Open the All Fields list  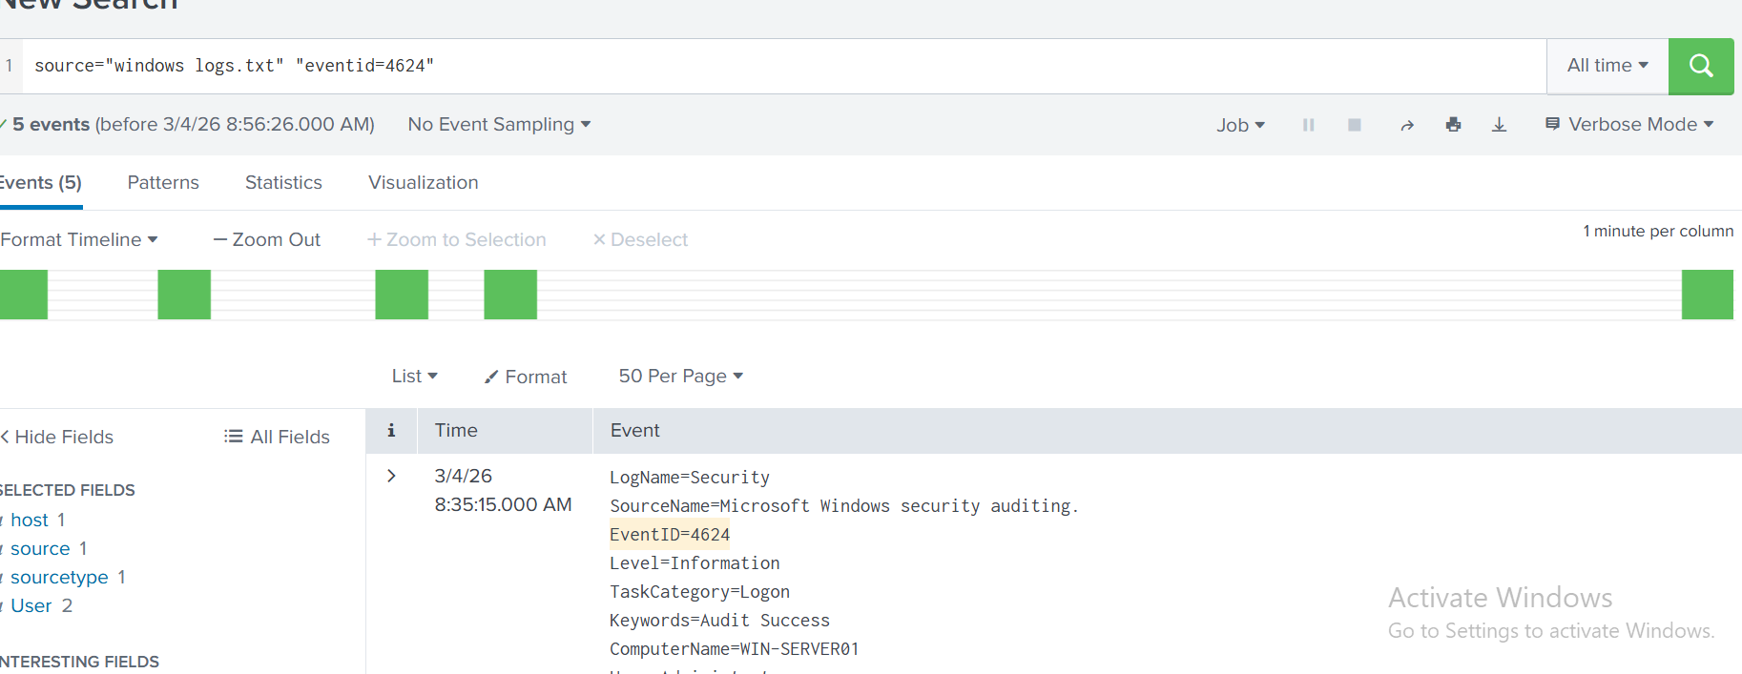click(277, 437)
